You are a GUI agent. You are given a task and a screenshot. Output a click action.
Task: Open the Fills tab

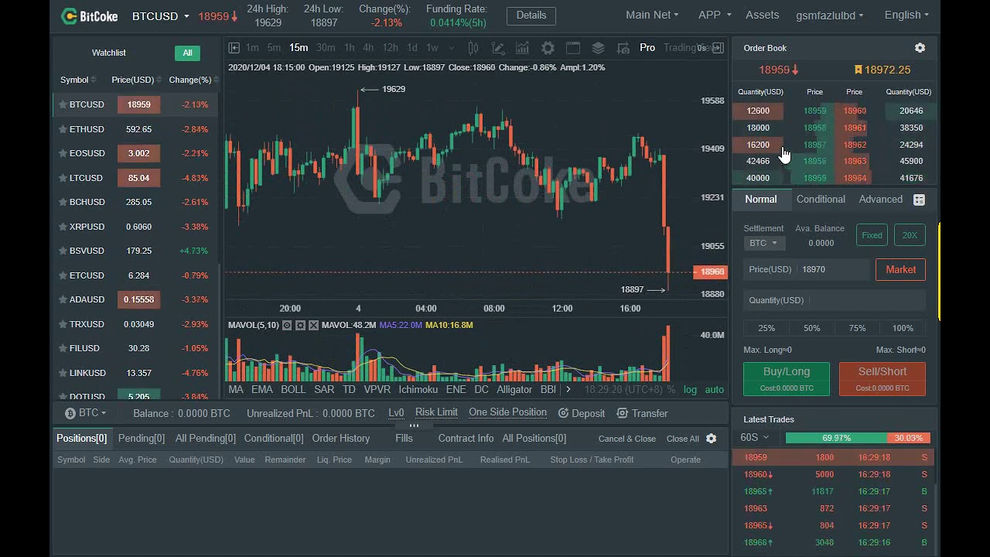(x=404, y=438)
